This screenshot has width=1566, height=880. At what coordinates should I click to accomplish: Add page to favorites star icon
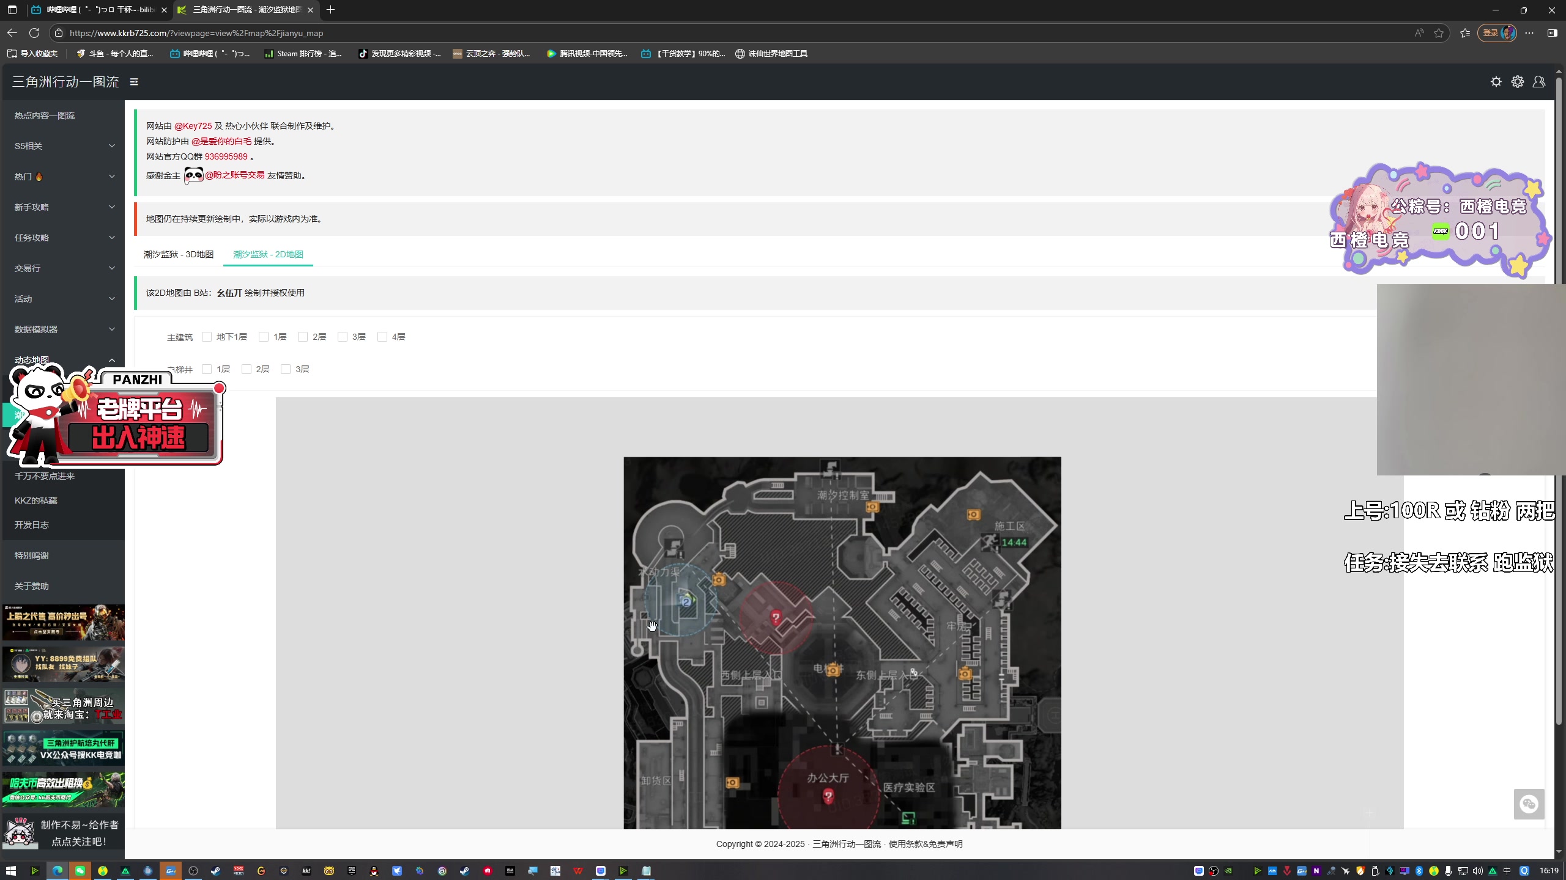pyautogui.click(x=1439, y=33)
